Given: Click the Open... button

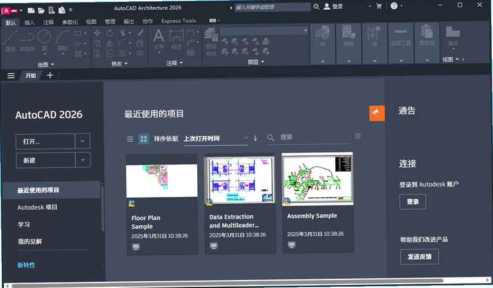Looking at the screenshot, I should [x=45, y=142].
